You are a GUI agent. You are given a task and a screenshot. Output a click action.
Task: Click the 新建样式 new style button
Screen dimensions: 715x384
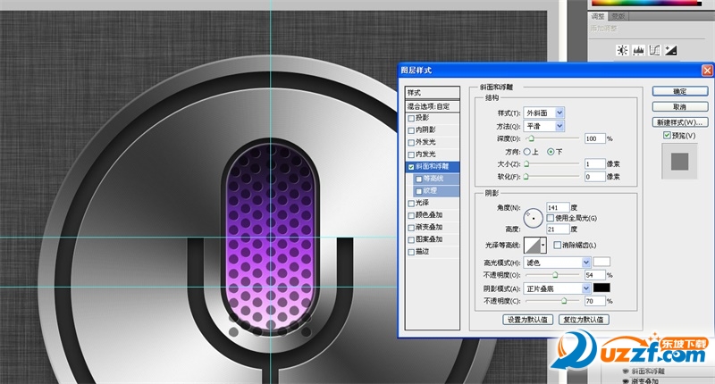679,121
